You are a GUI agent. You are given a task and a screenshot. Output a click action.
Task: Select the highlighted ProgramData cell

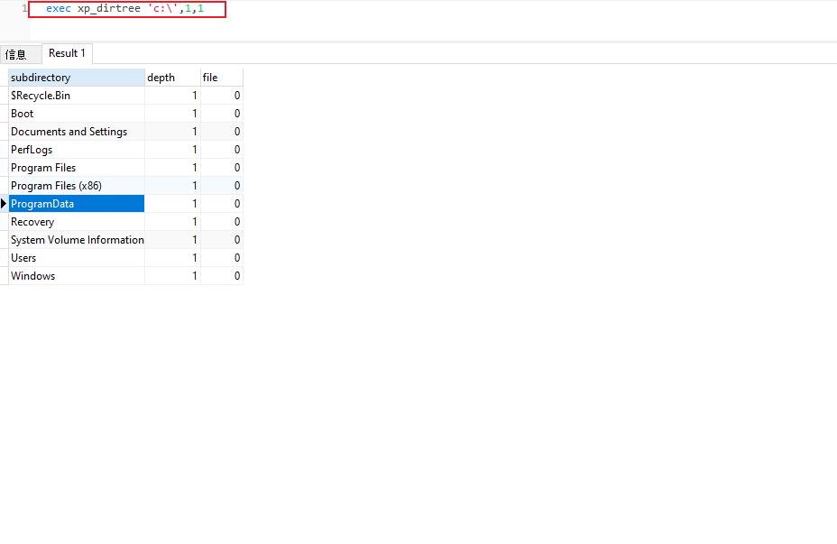[x=77, y=203]
